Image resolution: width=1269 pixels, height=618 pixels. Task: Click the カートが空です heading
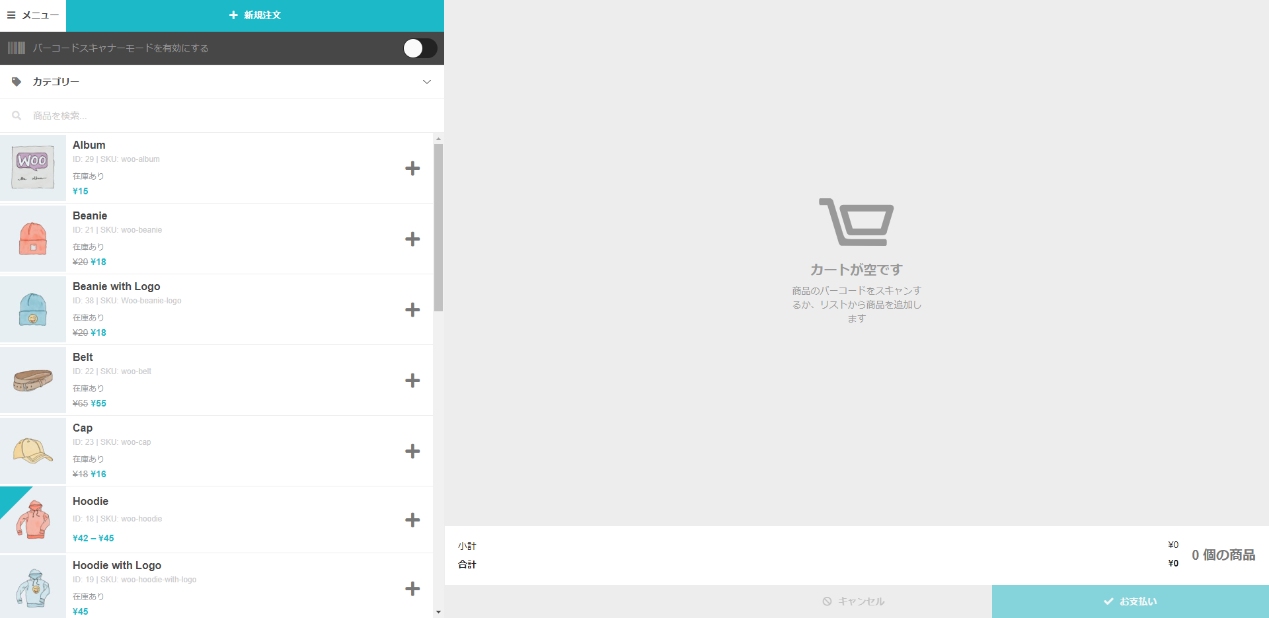[857, 270]
